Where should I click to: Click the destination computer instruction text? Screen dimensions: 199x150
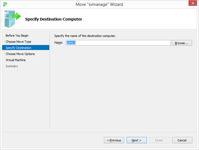click(85, 36)
